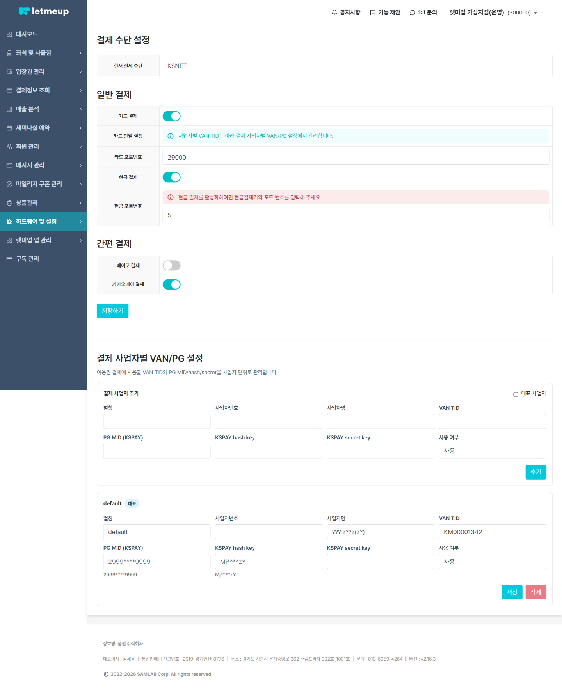Click the red 삭제 button
The width and height of the screenshot is (562, 693).
535,592
